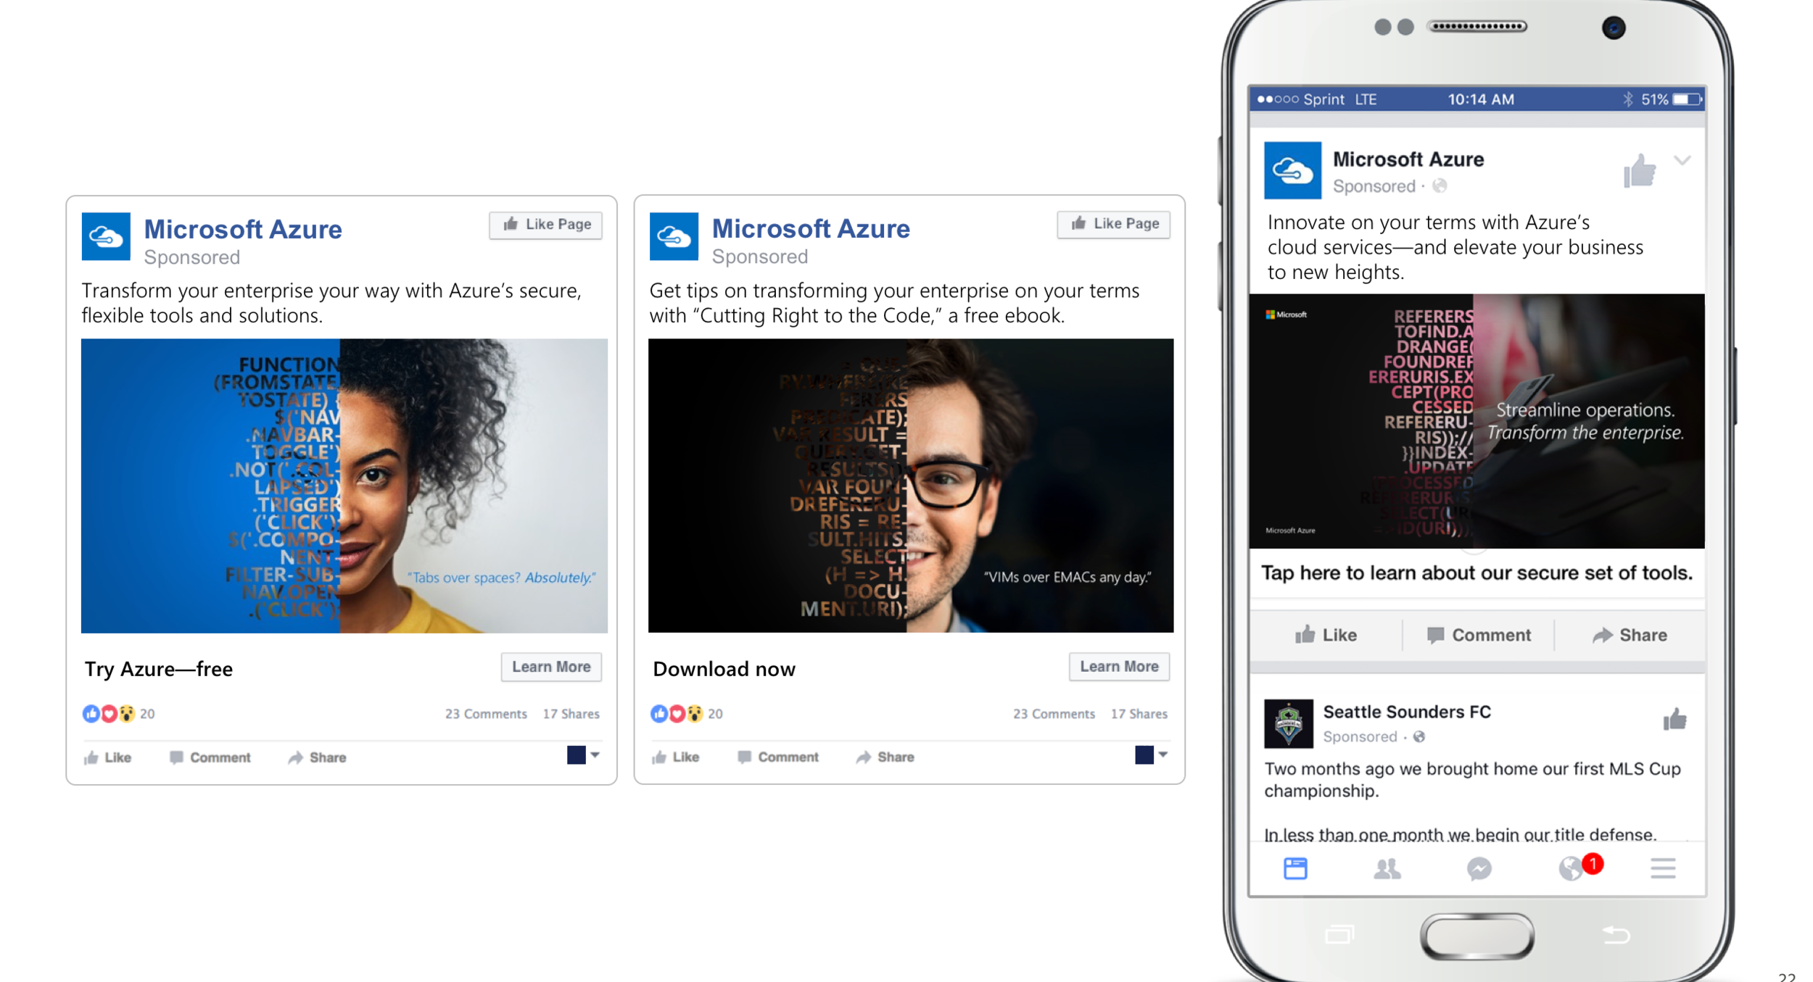The height and width of the screenshot is (982, 1813).
Task: Like the Try Azure—free ad post
Action: tap(107, 757)
